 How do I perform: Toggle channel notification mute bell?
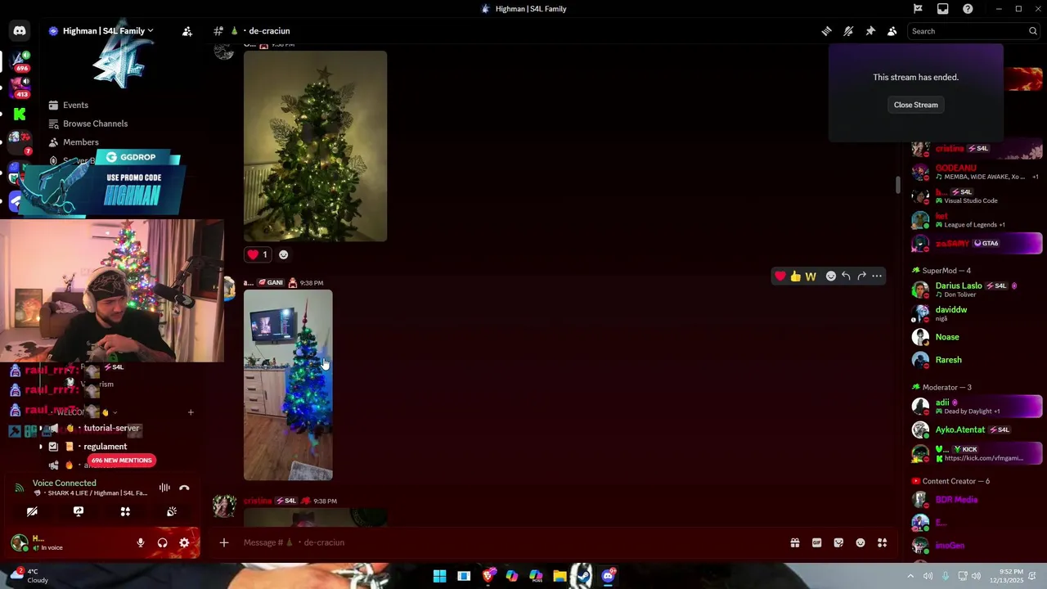coord(848,31)
